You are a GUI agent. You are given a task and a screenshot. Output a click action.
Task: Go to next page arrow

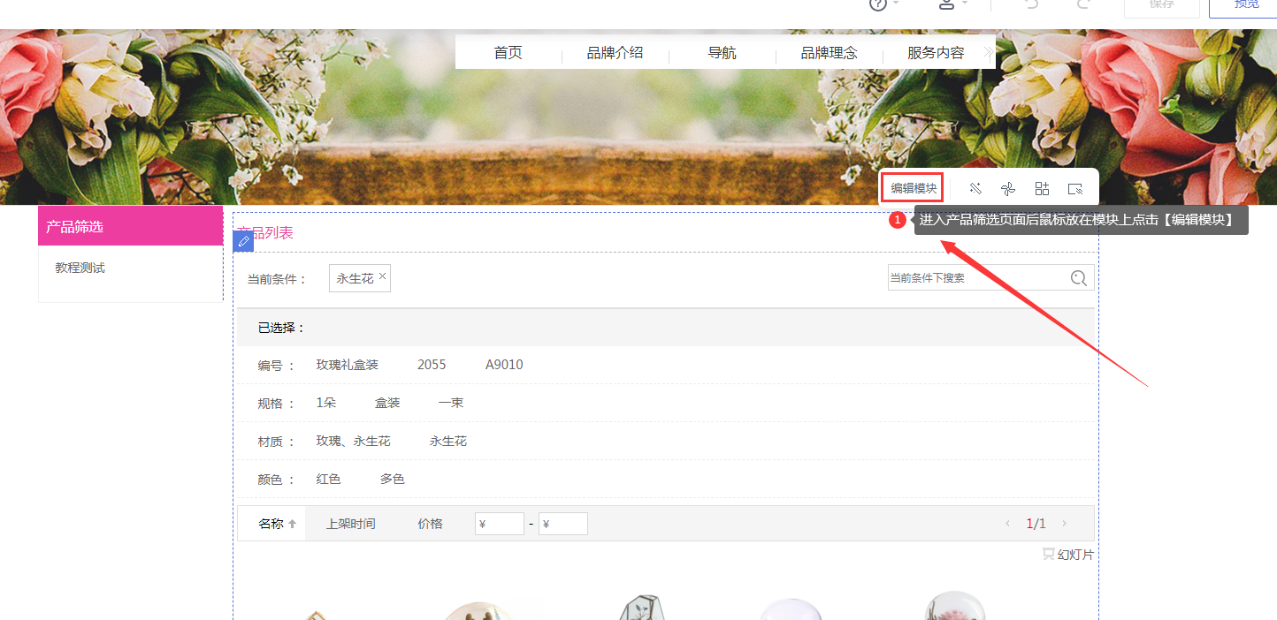click(1064, 524)
